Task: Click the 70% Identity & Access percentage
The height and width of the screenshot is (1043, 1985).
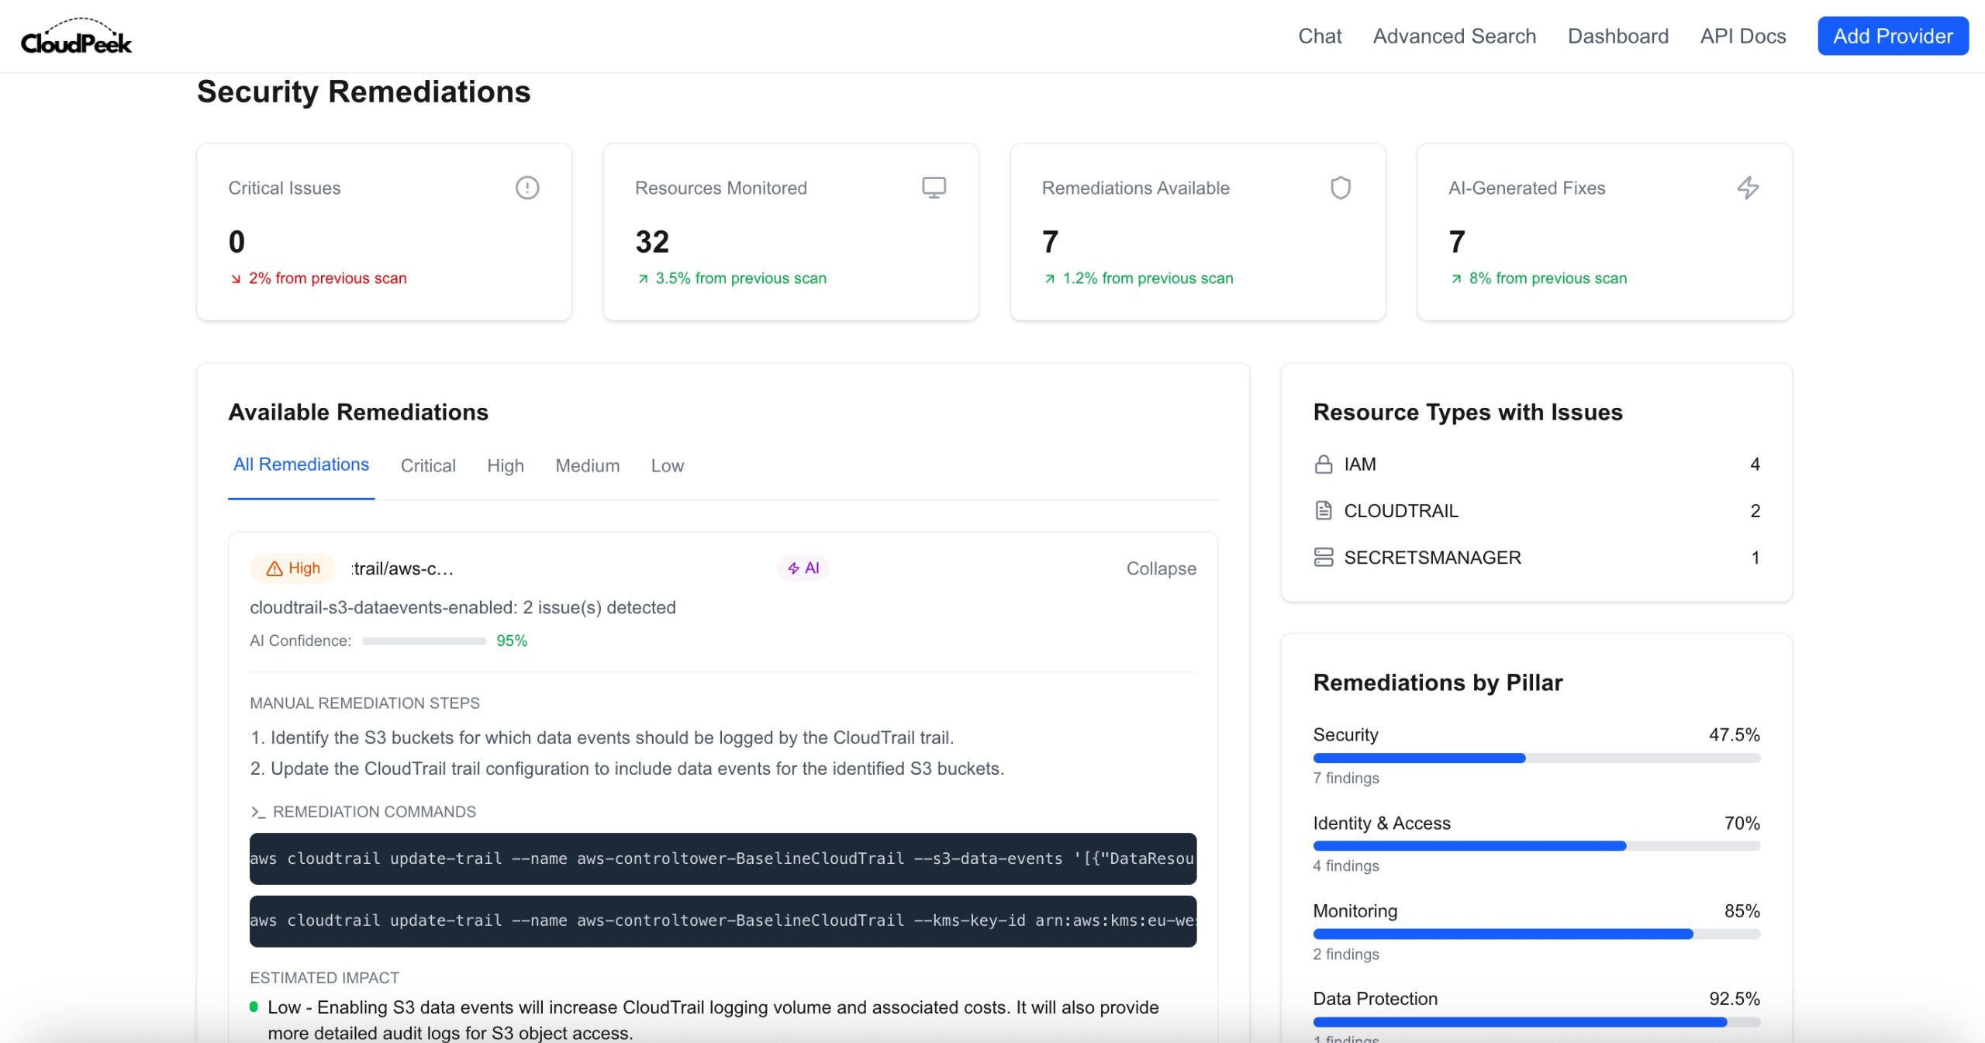Action: coord(1742,823)
